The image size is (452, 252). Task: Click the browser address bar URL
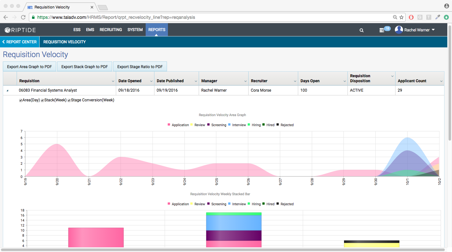click(116, 17)
